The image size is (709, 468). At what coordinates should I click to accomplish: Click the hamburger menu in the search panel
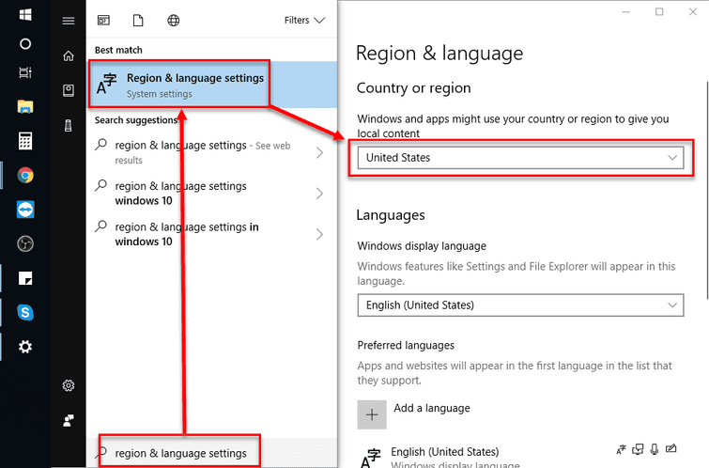[x=69, y=21]
